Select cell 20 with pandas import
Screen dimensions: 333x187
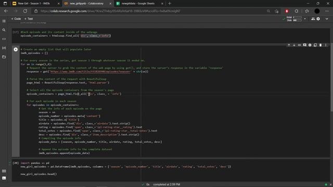point(171,170)
